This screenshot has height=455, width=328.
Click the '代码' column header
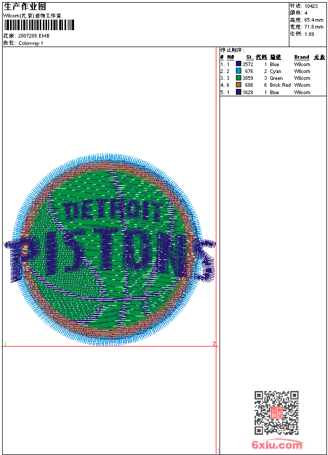click(x=261, y=57)
